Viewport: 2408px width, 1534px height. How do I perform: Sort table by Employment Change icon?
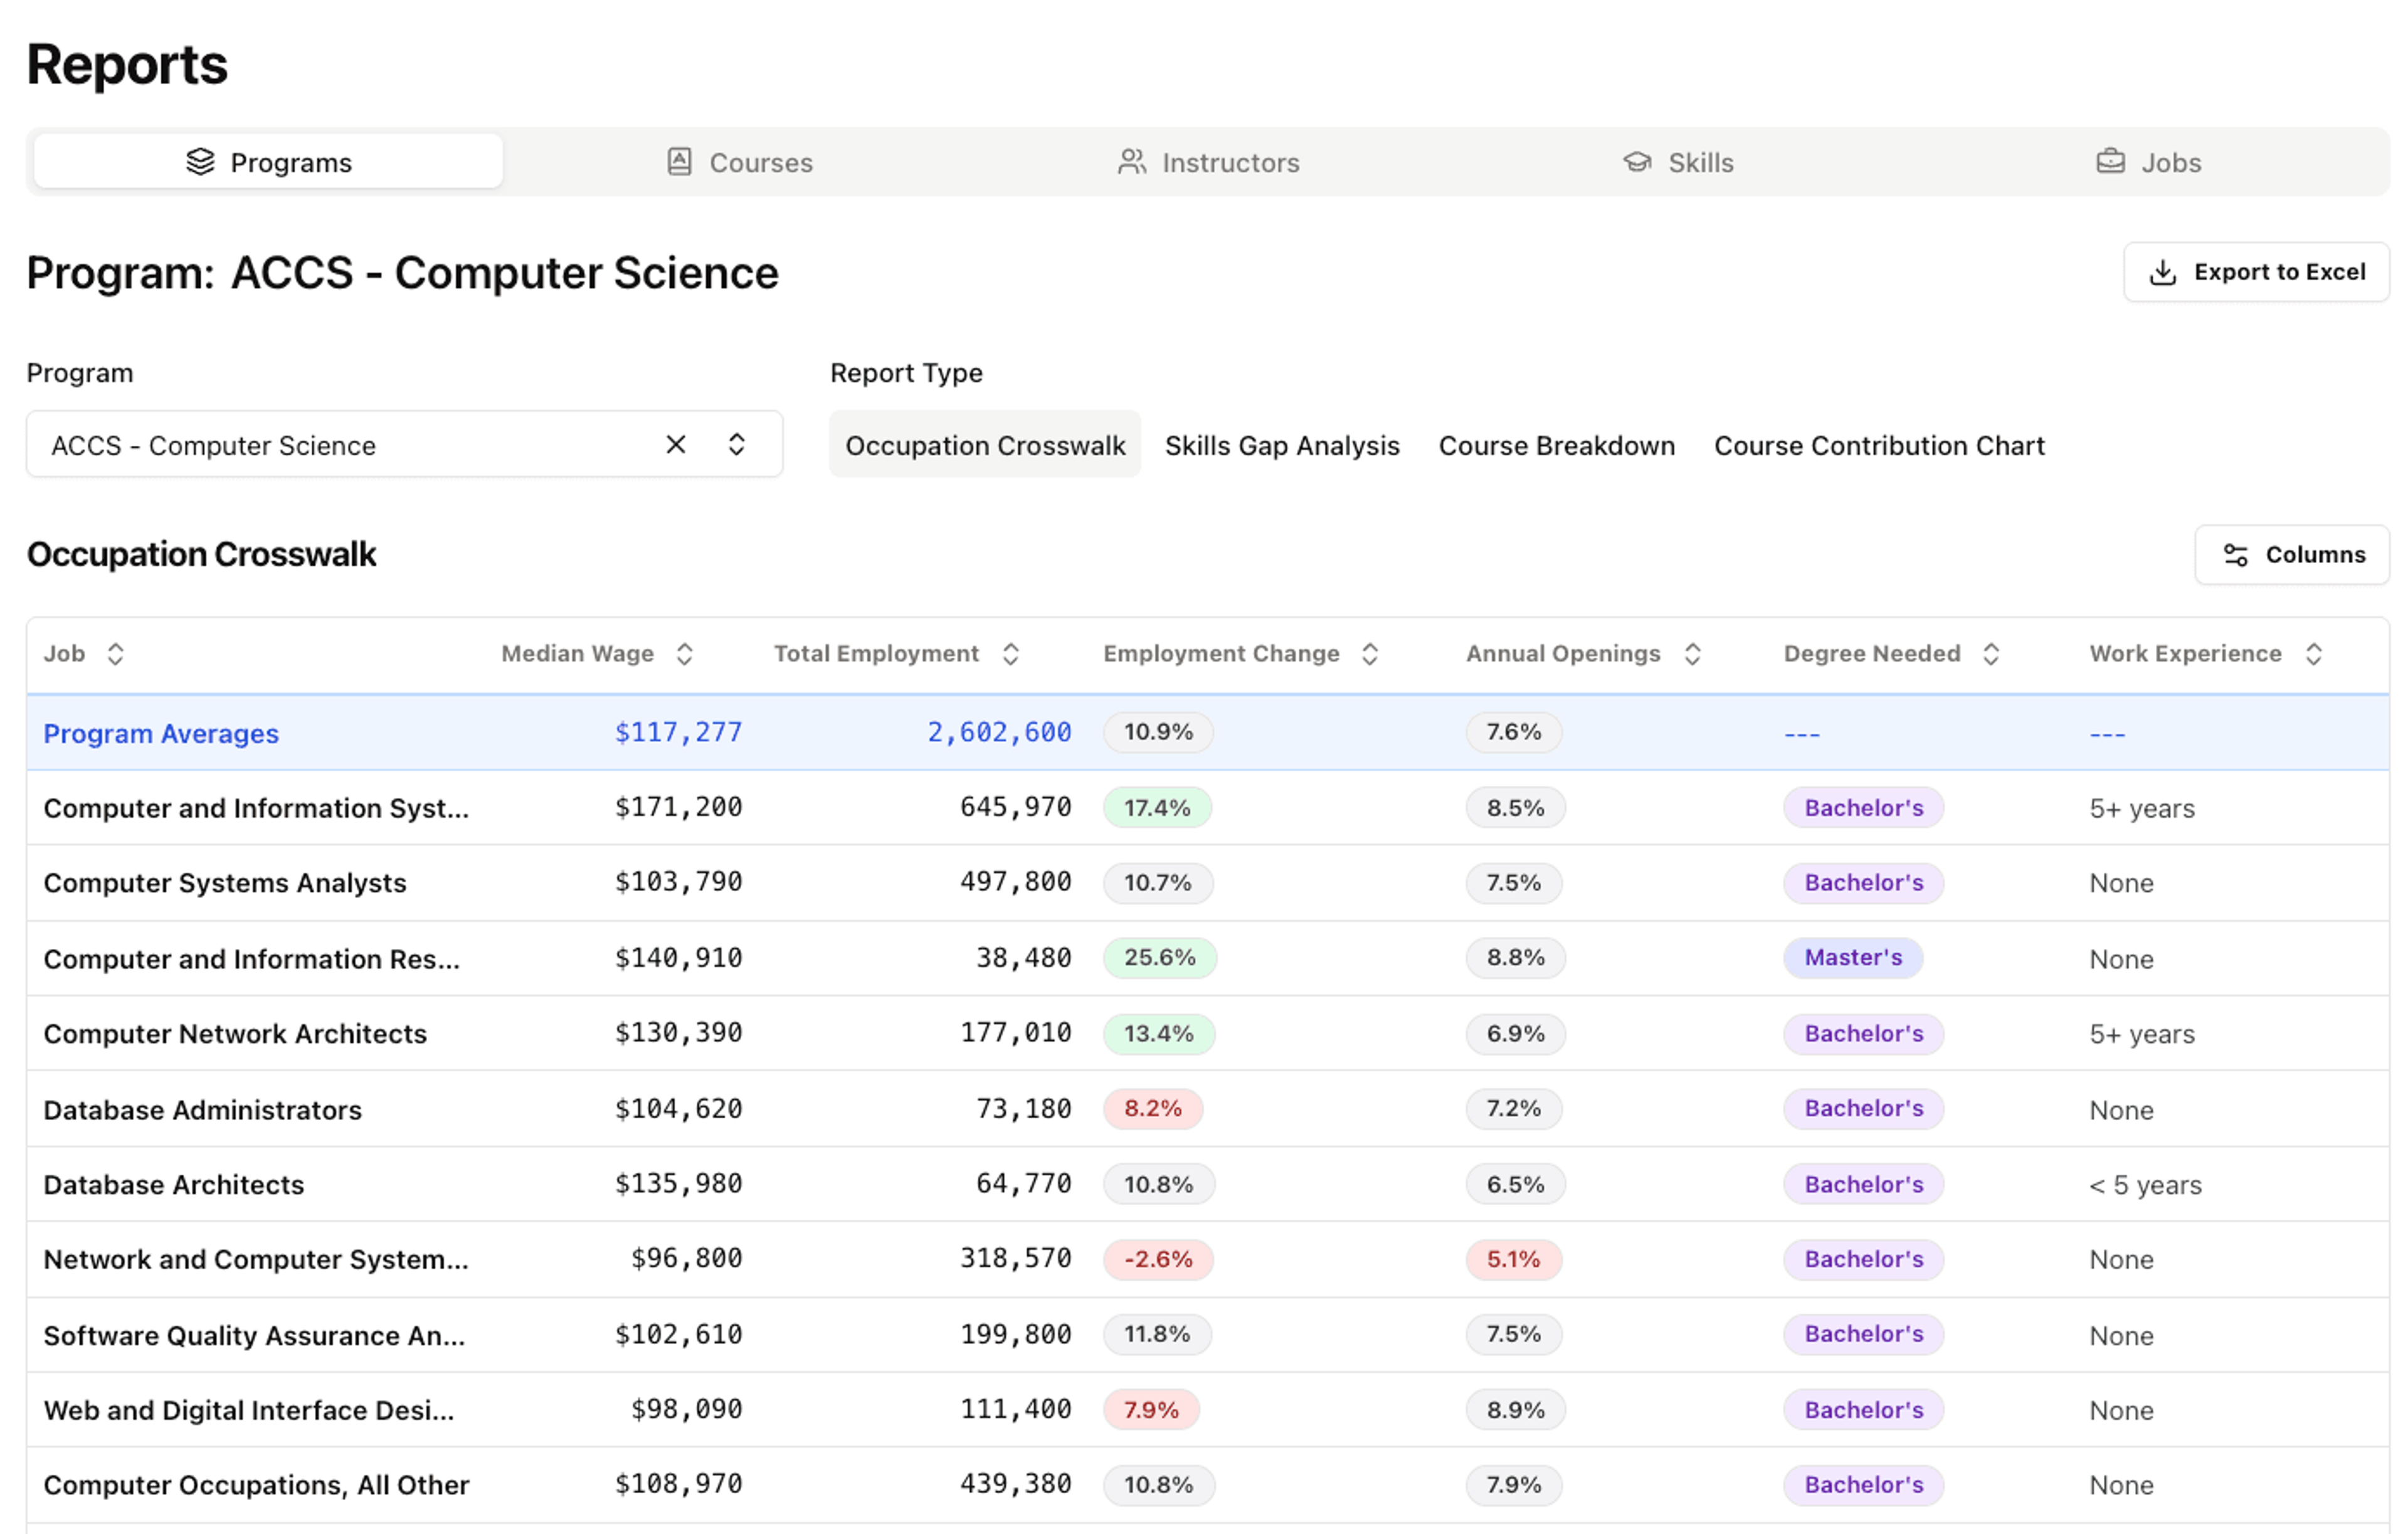pos(1370,654)
